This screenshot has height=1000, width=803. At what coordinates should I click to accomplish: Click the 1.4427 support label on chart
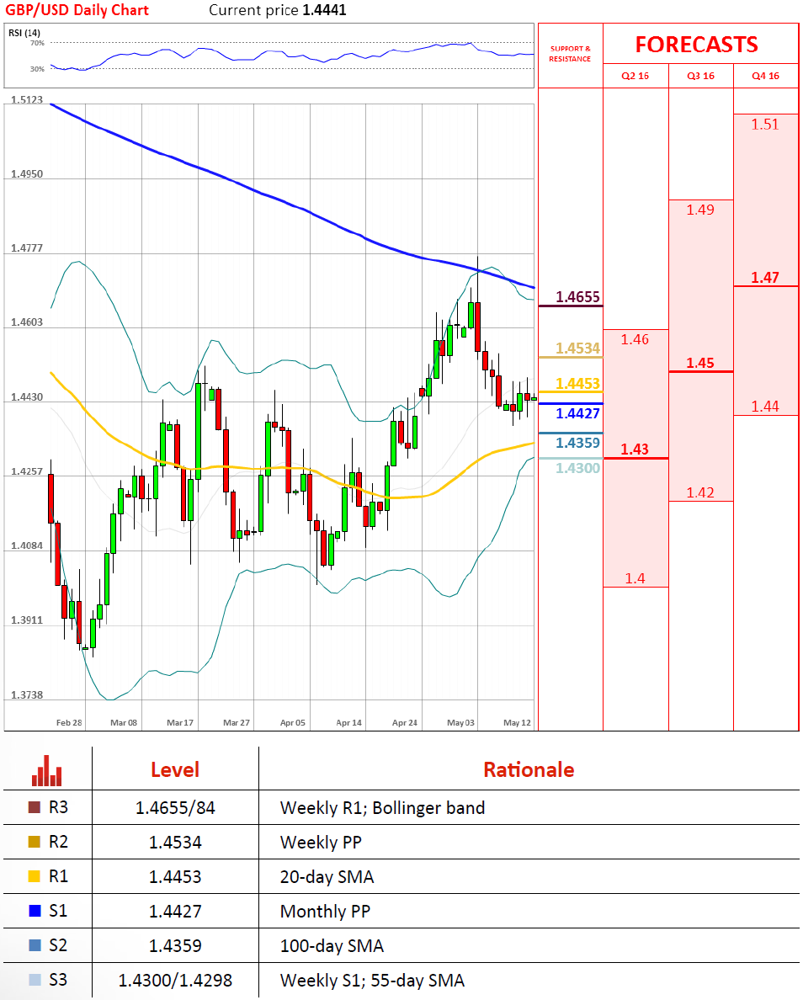click(x=578, y=413)
